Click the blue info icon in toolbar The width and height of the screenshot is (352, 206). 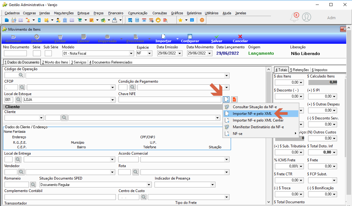tap(192, 20)
